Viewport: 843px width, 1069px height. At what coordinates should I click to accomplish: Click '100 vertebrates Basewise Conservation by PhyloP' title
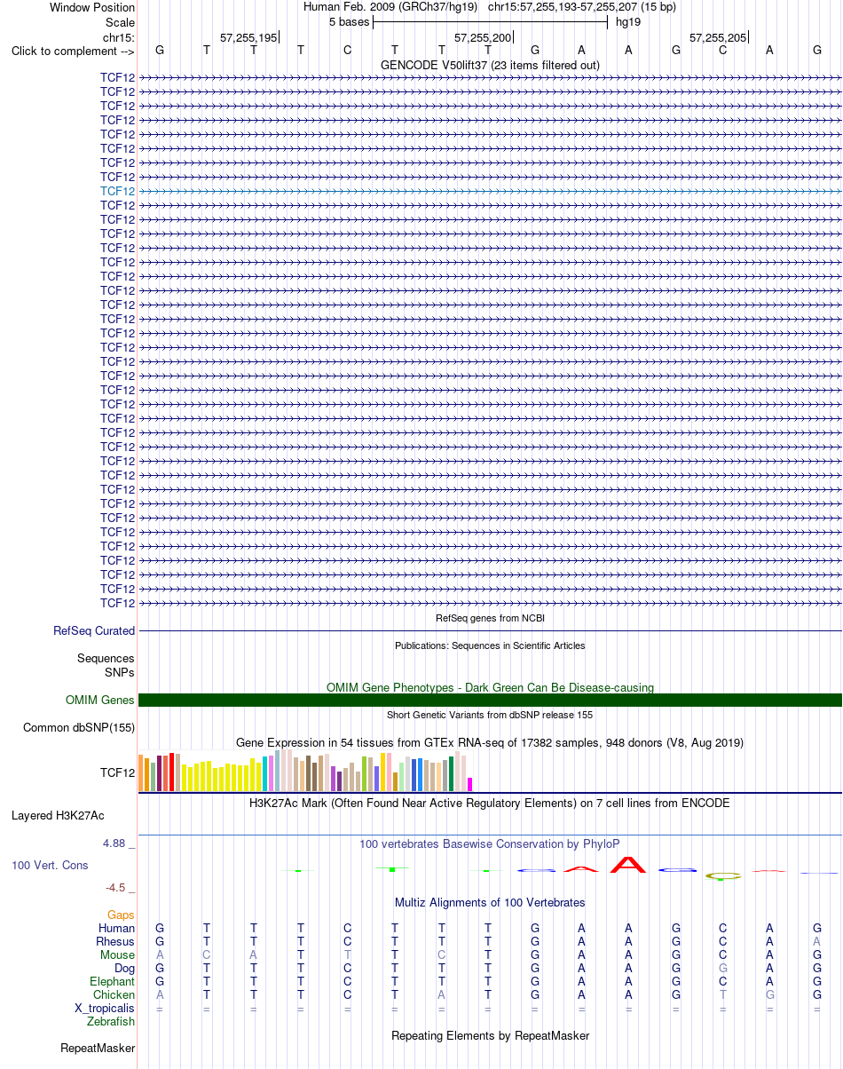(490, 843)
